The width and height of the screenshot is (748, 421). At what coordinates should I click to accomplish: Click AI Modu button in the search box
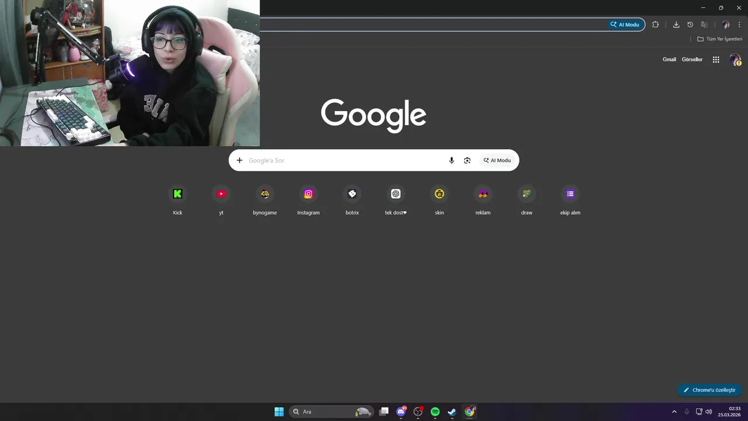[x=497, y=160]
